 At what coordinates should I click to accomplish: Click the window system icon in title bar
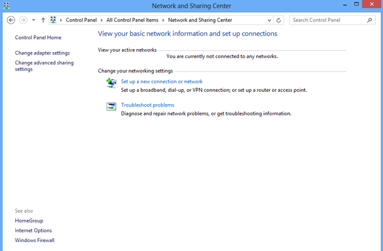pos(7,6)
